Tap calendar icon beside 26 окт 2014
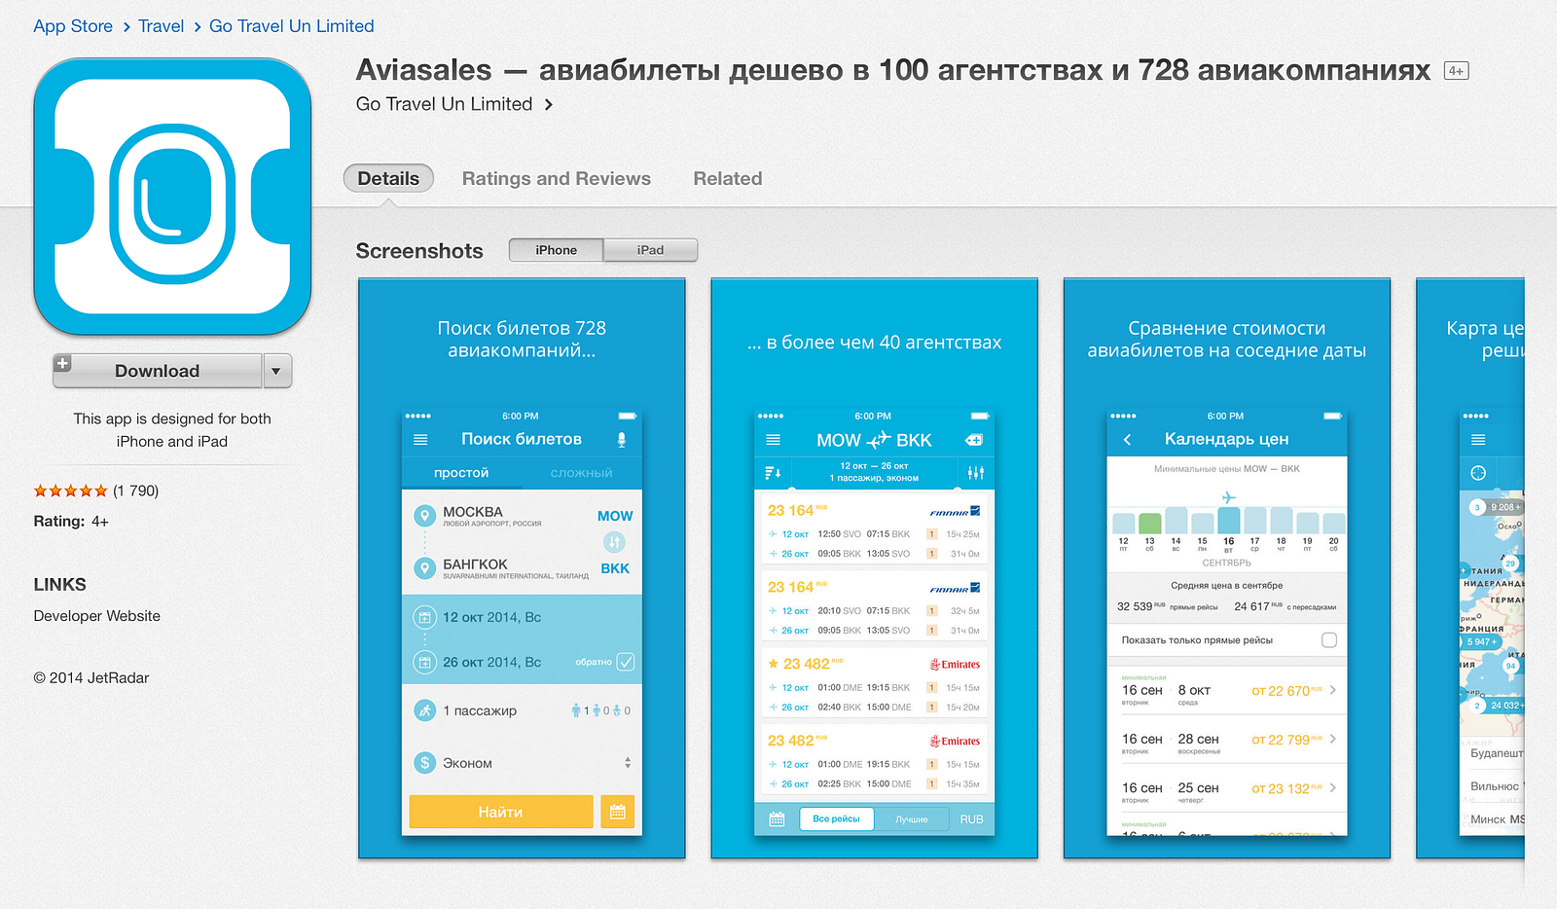1557x909 pixels. coord(424,663)
